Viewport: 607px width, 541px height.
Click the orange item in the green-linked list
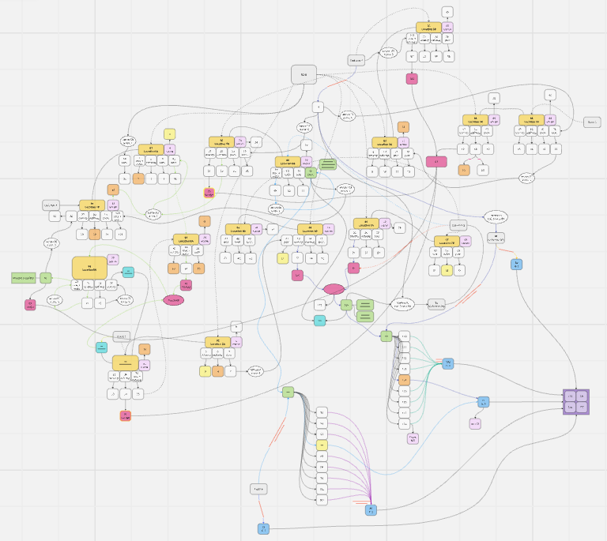point(405,380)
